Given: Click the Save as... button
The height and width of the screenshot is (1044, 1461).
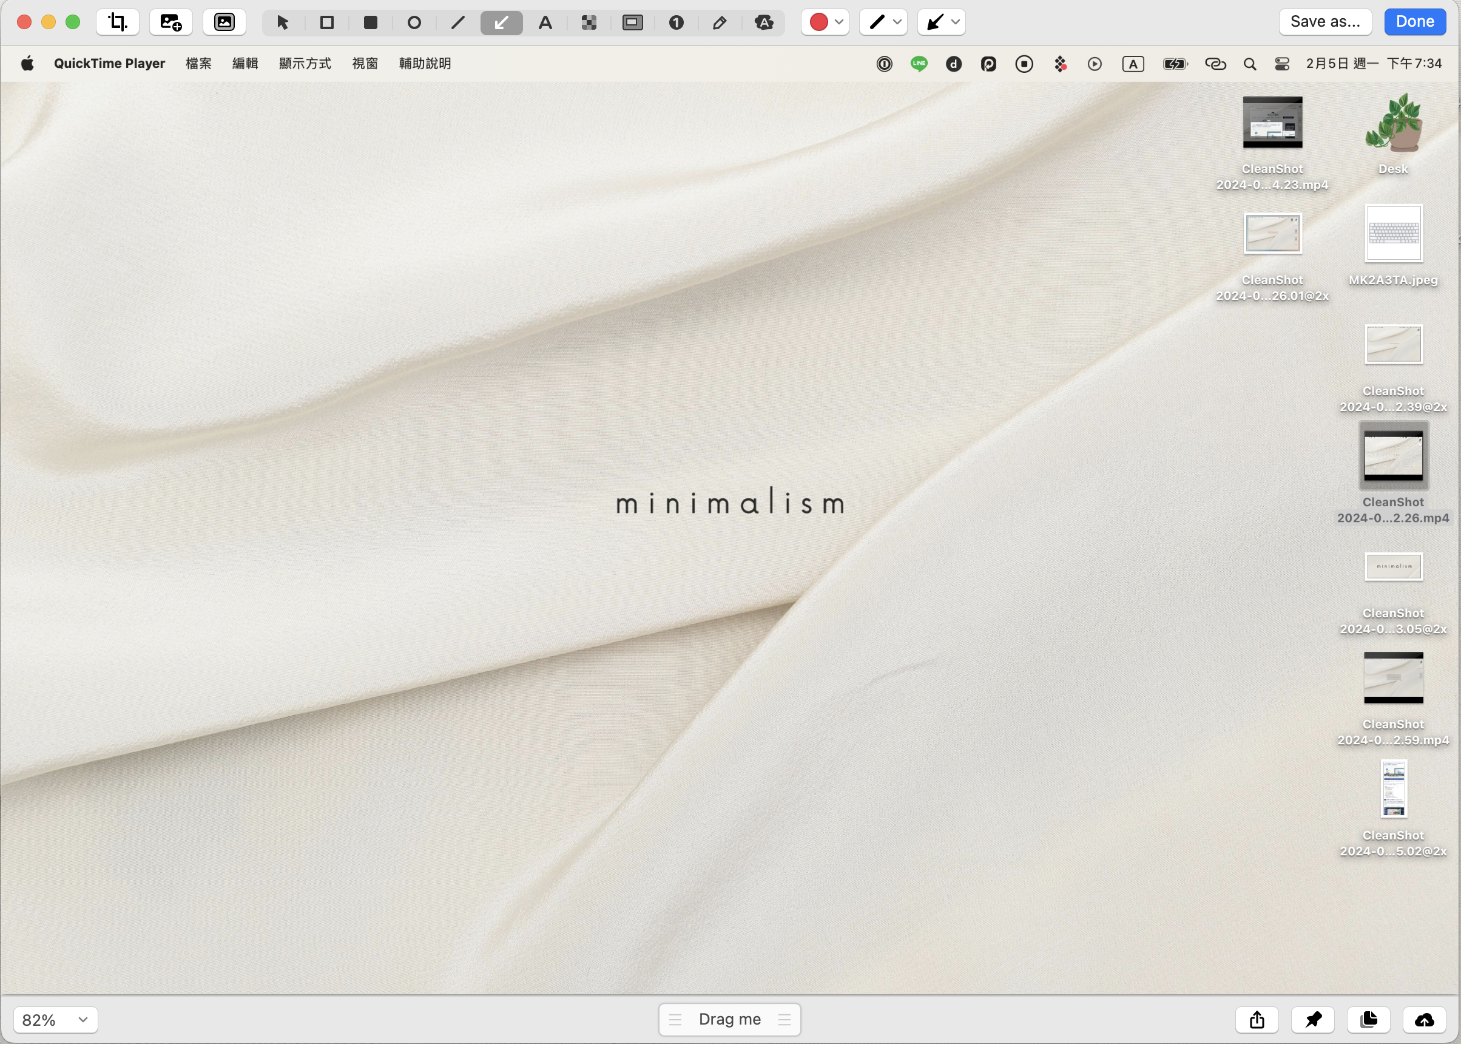Looking at the screenshot, I should [x=1325, y=21].
